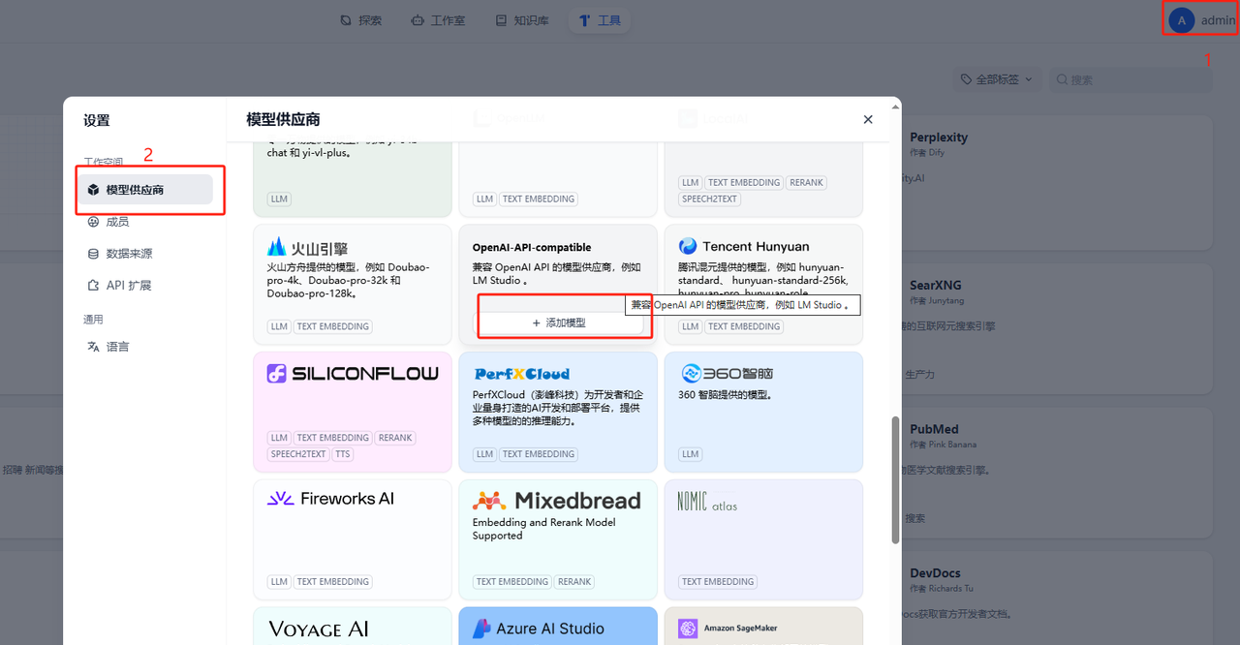Click the admin username text
The height and width of the screenshot is (645, 1240).
point(1218,20)
